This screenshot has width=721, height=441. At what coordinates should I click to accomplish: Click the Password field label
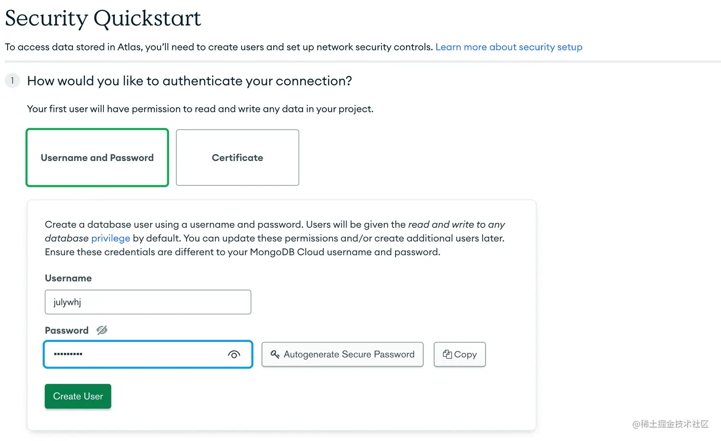pyautogui.click(x=67, y=331)
